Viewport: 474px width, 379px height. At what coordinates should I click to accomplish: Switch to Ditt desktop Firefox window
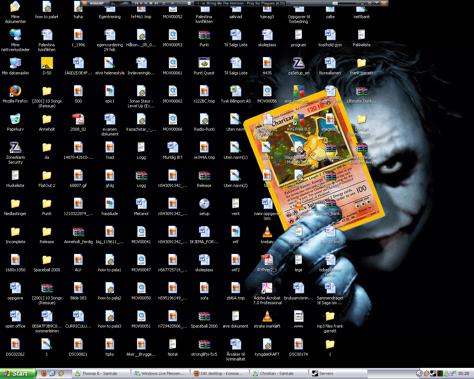tap(220, 373)
